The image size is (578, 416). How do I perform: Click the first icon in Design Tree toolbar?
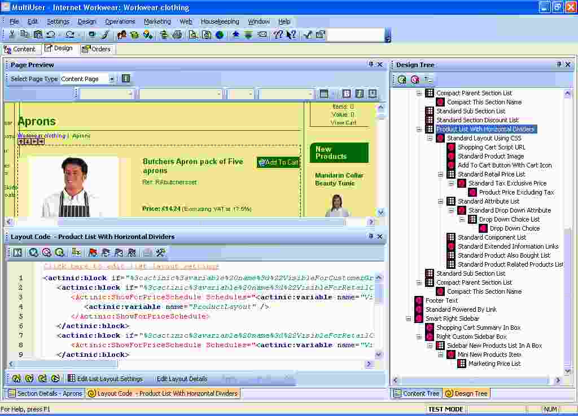pyautogui.click(x=402, y=79)
